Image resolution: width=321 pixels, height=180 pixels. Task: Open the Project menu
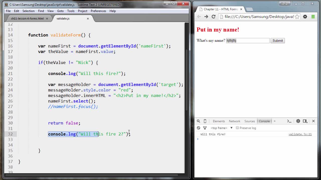pyautogui.click(x=83, y=11)
